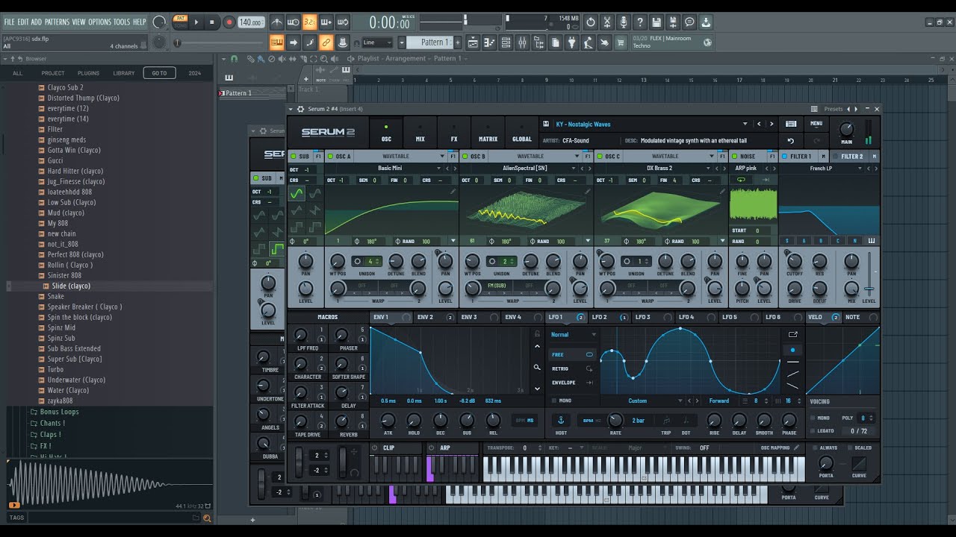
Task: Select the LFO RETRIG mode button
Action: click(x=572, y=368)
